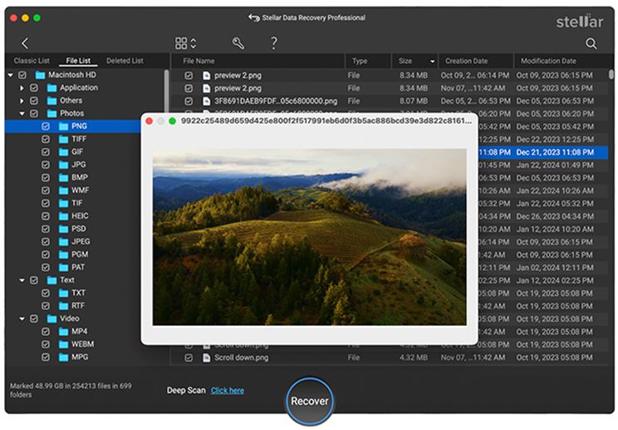Click the back arrow icon
Screen dimensions: 618x430
pyautogui.click(x=25, y=43)
